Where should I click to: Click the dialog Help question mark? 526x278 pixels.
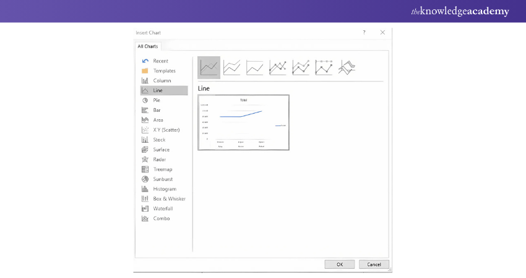point(364,32)
